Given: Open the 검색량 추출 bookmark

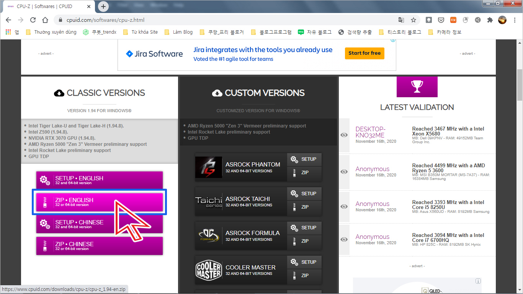Looking at the screenshot, I should pyautogui.click(x=355, y=32).
